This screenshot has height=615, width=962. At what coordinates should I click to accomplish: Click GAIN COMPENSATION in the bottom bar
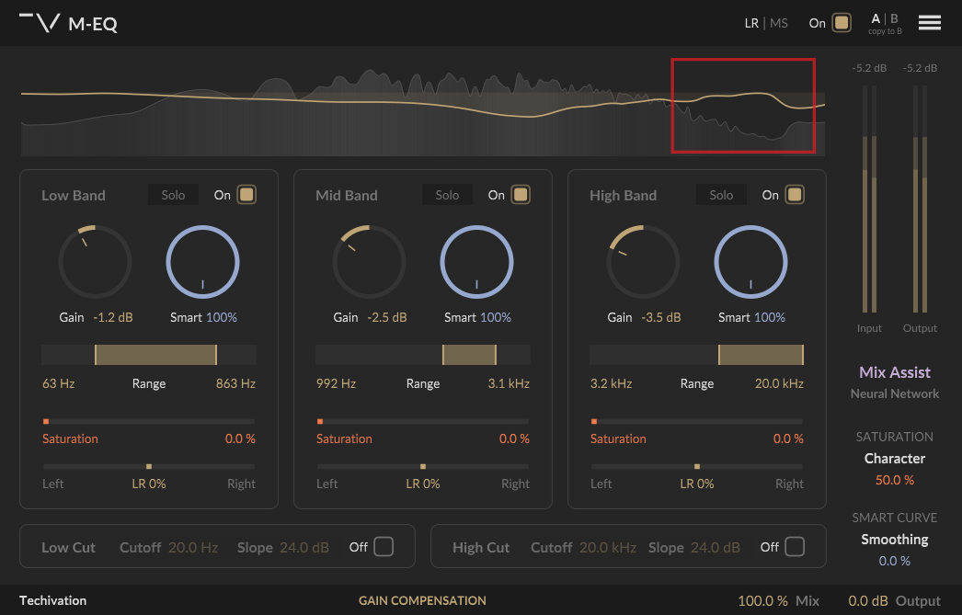(x=422, y=600)
